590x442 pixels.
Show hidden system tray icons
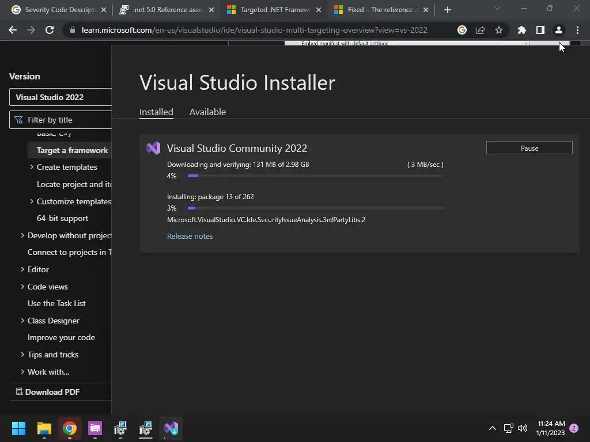coord(492,428)
